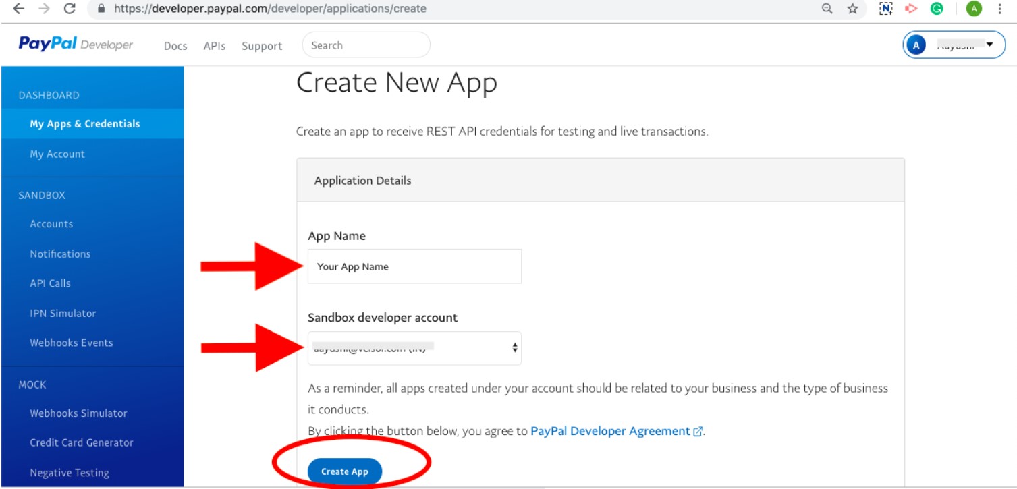Go back with the browser back arrow
The height and width of the screenshot is (489, 1017).
pos(18,9)
